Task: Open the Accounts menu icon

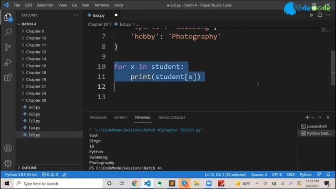Action: 8,148
